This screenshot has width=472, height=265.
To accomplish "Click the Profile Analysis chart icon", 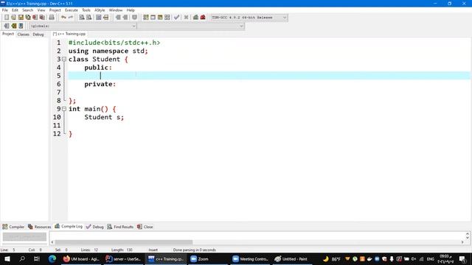I will point(195,18).
